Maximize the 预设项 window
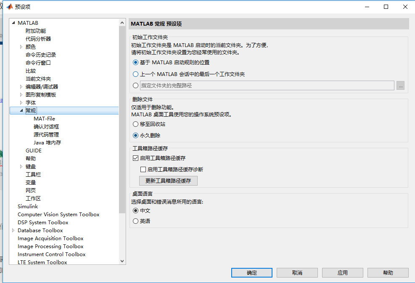 point(386,7)
